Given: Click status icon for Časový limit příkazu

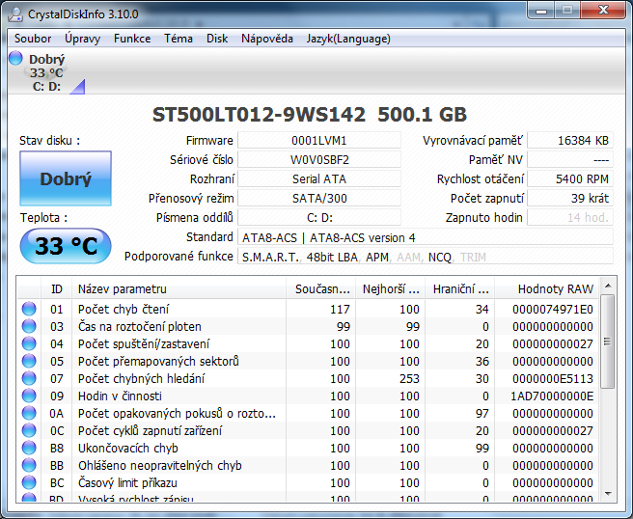Looking at the screenshot, I should point(29,482).
